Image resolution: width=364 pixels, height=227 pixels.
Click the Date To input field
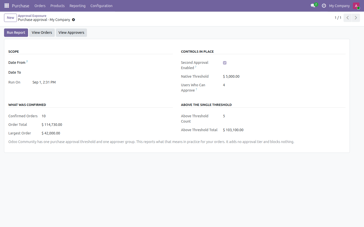103,72
